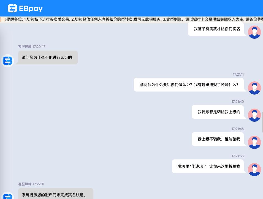The height and width of the screenshot is (199, 263).
Task: Click agent name 客服峰峰 at 17:20:47
Action: coord(25,47)
